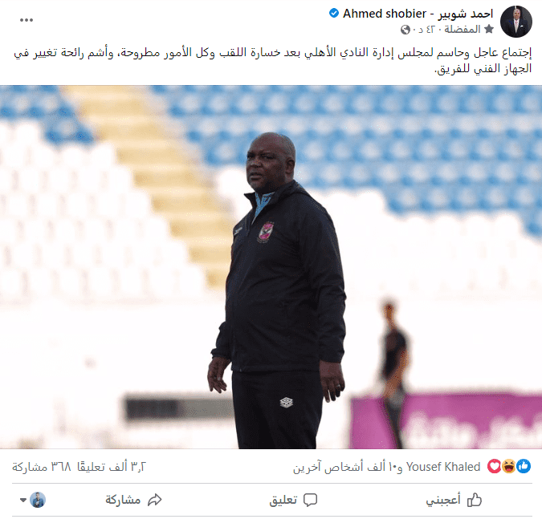Click the تعليق comment button
Viewport: 542px width, 519px height.
point(293,500)
